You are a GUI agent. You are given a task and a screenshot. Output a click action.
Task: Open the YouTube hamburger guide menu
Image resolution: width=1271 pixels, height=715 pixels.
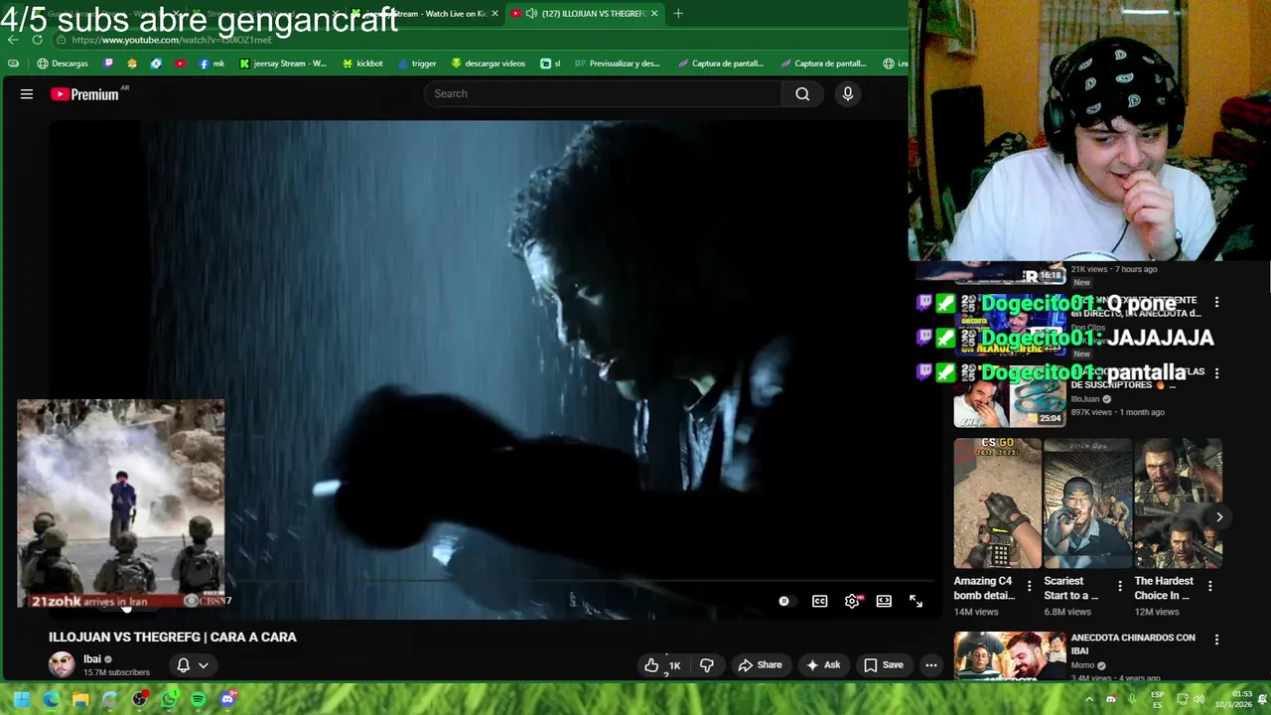[x=27, y=94]
